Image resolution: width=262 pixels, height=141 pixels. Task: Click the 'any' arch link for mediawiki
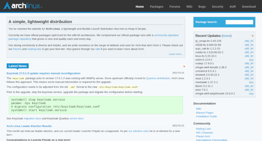click(251, 82)
